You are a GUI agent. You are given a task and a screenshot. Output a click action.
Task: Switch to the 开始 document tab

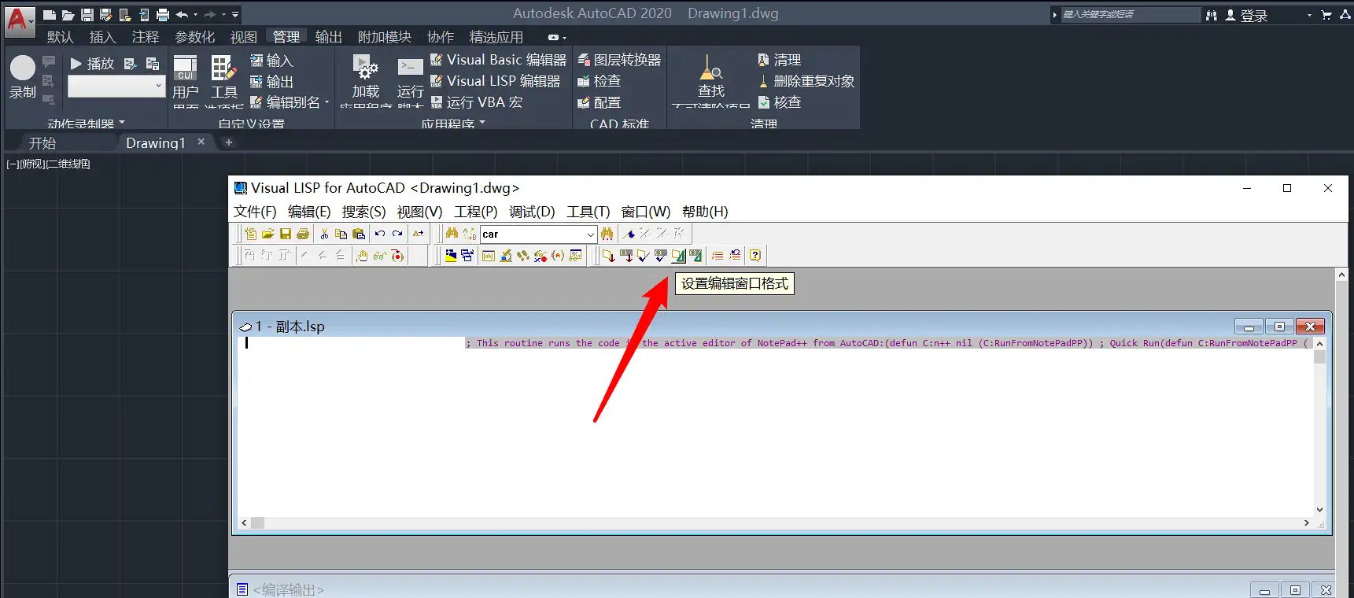click(x=42, y=143)
